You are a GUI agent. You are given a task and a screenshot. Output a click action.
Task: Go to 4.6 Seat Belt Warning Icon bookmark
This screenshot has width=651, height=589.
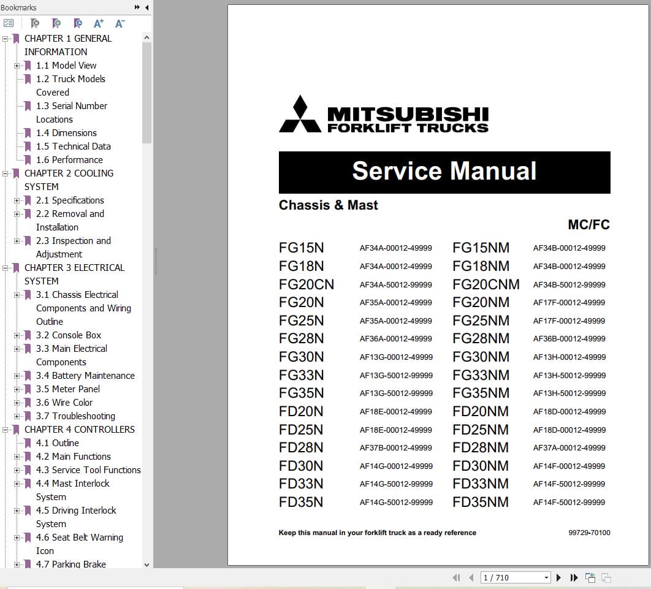[x=79, y=544]
